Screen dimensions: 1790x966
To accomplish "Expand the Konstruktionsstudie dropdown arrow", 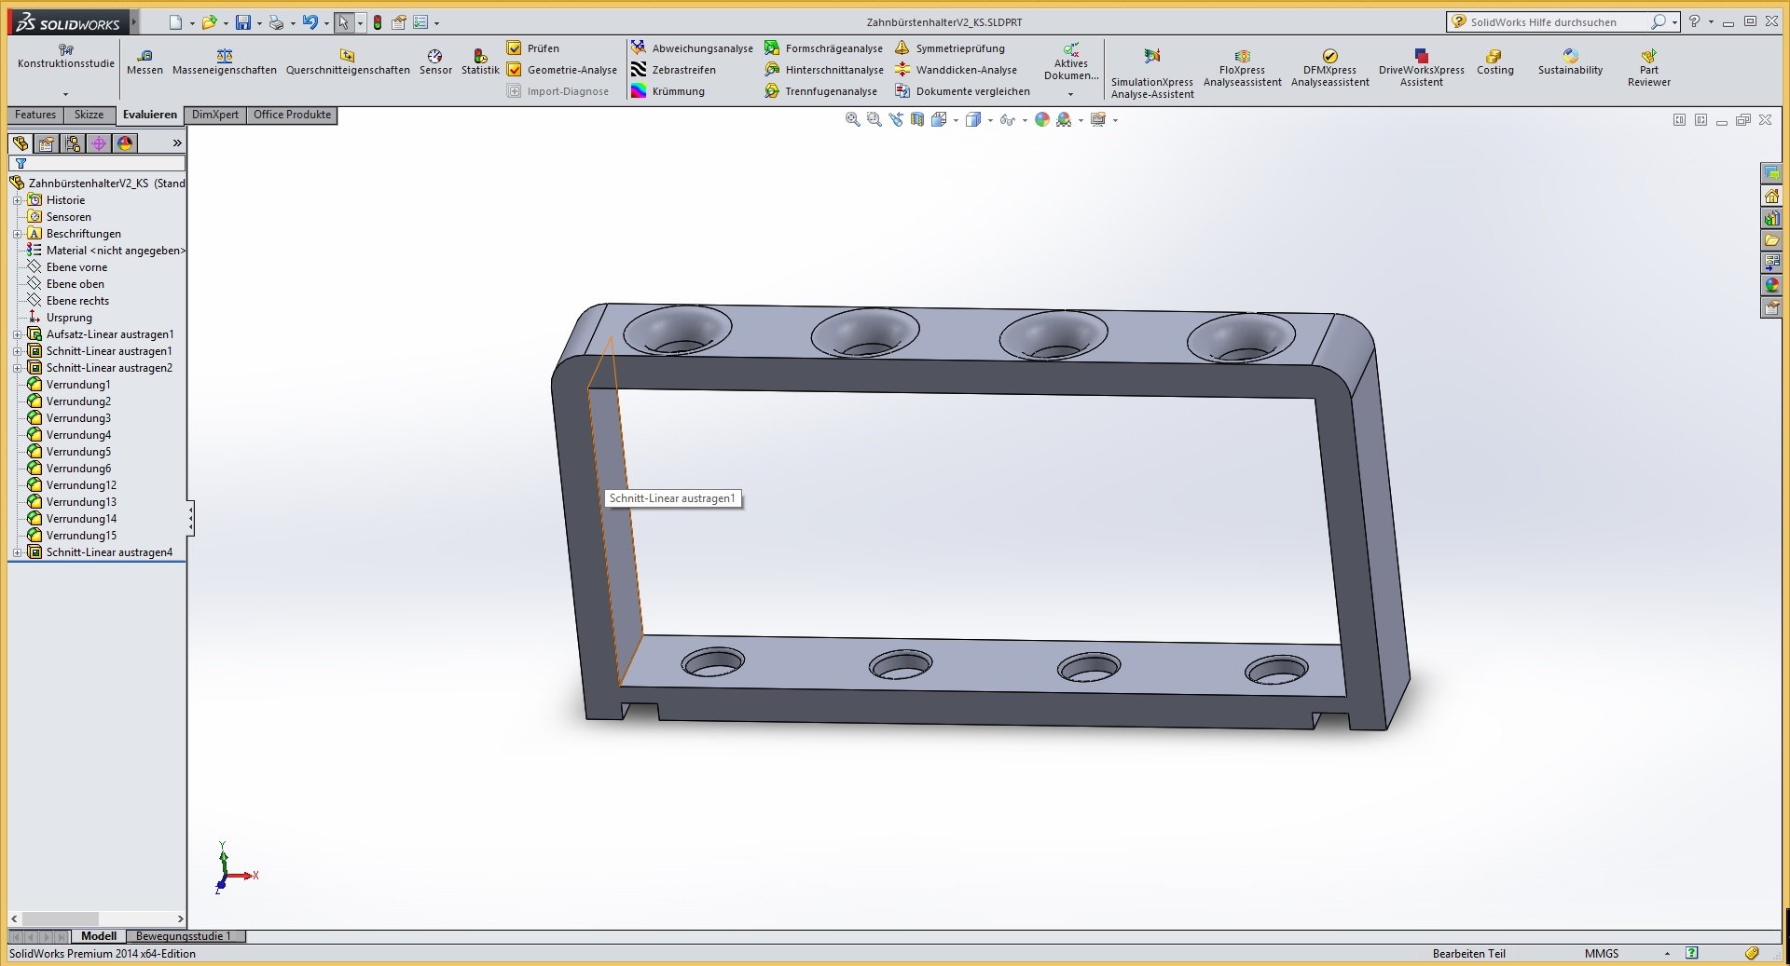I will click(65, 94).
